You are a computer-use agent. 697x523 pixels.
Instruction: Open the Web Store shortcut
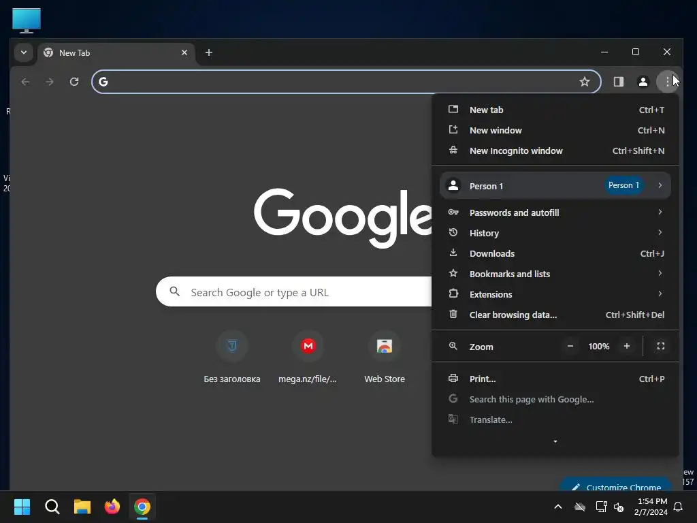click(385, 357)
